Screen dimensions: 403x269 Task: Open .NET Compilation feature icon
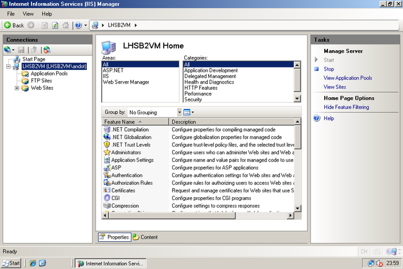tap(107, 129)
